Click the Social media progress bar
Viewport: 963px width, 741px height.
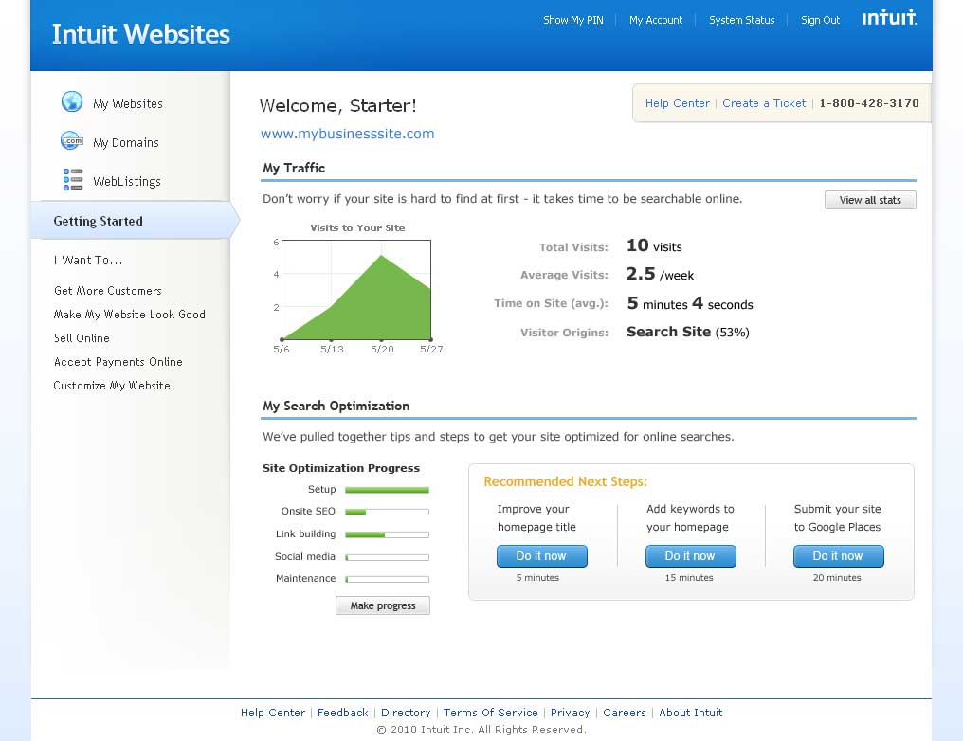pyautogui.click(x=387, y=557)
